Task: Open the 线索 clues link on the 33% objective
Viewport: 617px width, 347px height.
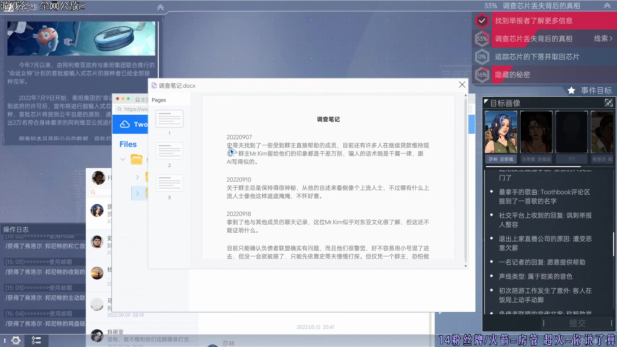Action: (x=603, y=39)
